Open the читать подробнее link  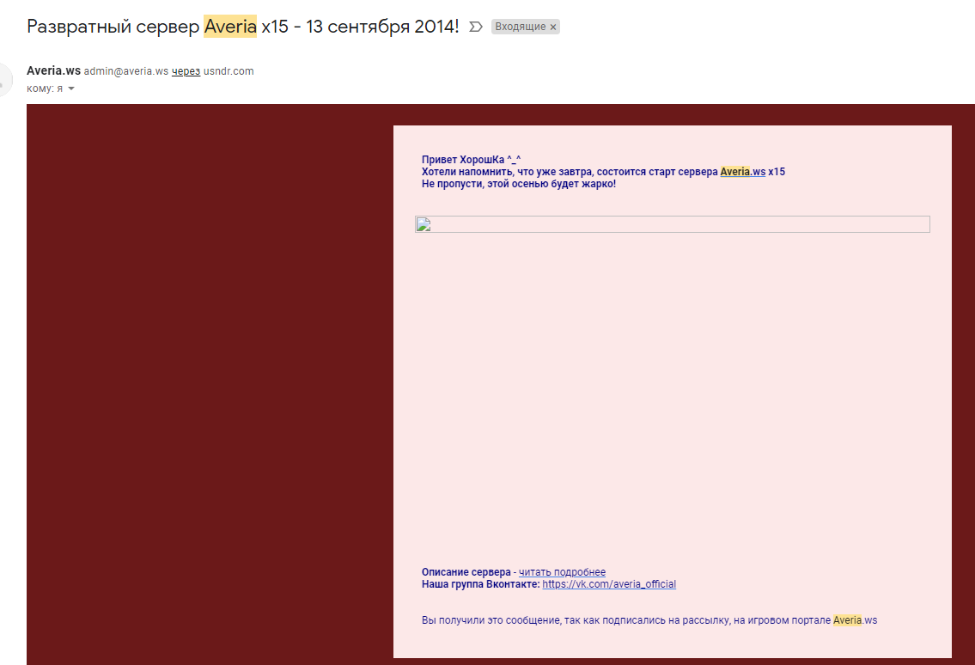click(x=563, y=571)
